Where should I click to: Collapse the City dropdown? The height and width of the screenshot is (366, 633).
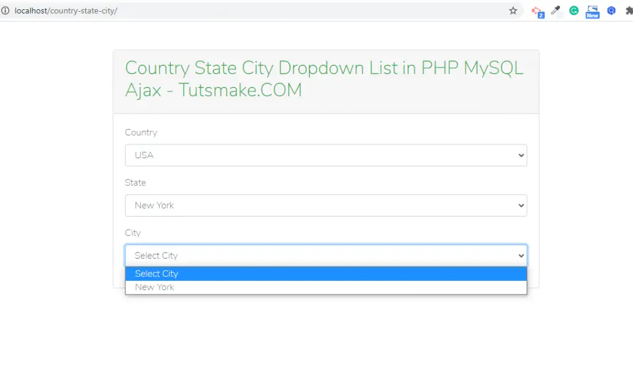(x=326, y=256)
